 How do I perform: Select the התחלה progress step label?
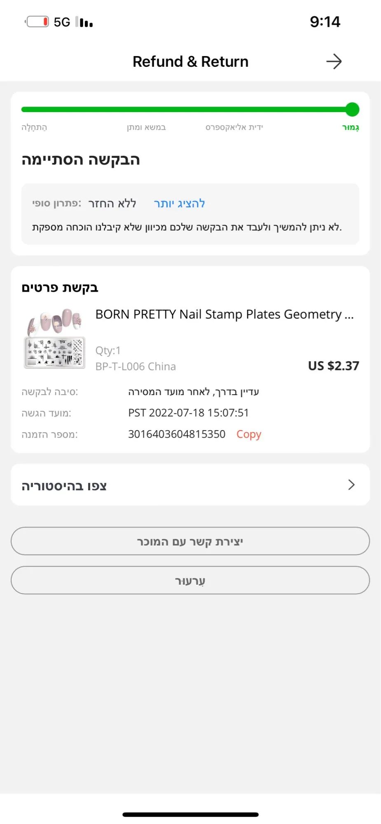coord(34,127)
